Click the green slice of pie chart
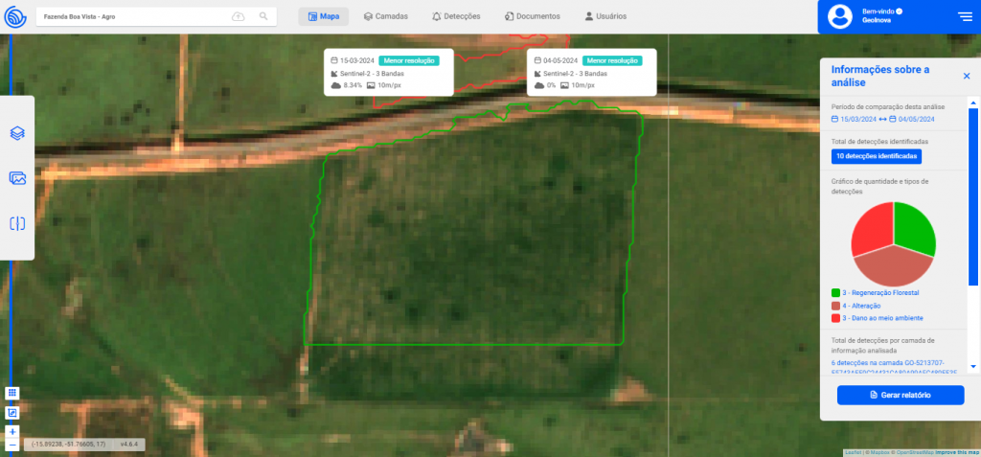 pyautogui.click(x=913, y=228)
